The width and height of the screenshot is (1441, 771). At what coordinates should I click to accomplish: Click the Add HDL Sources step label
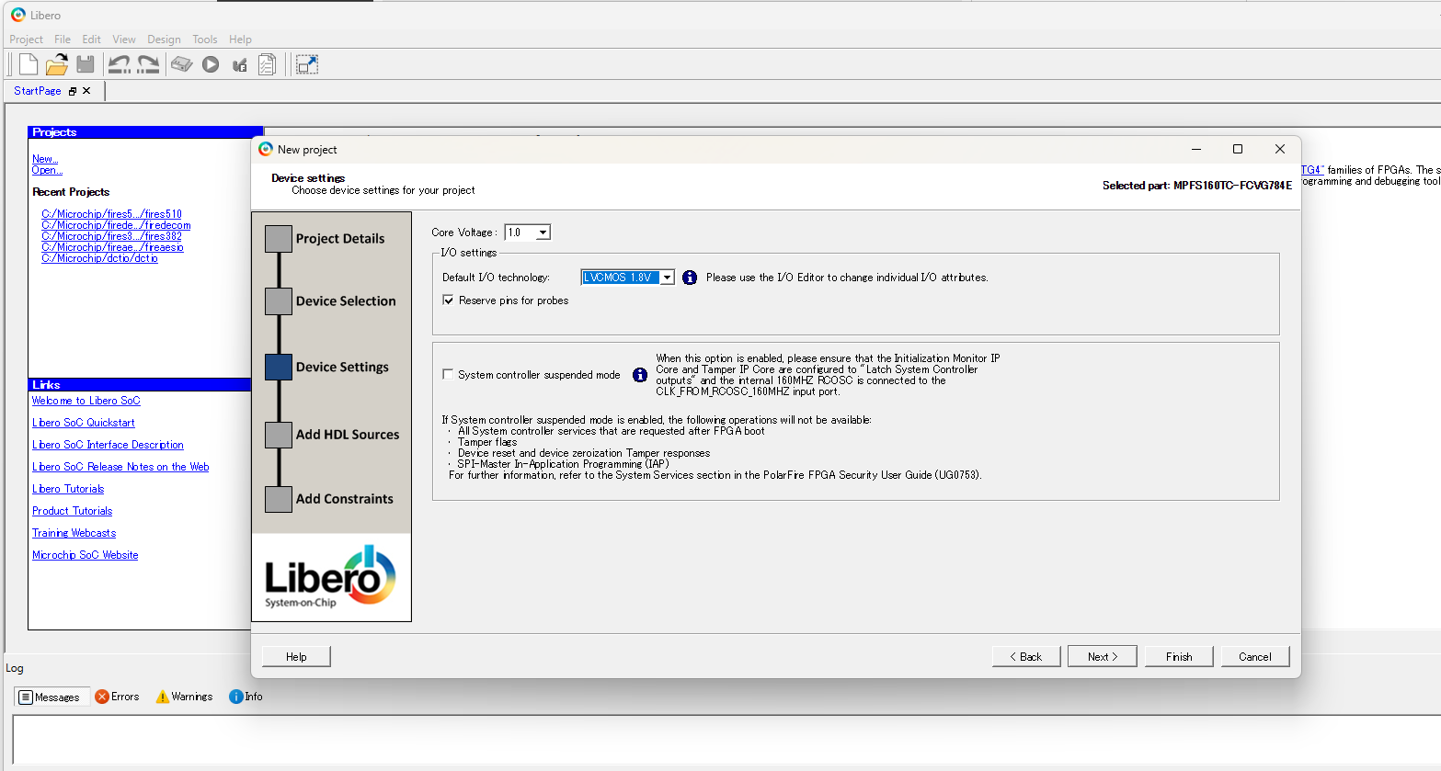348,435
